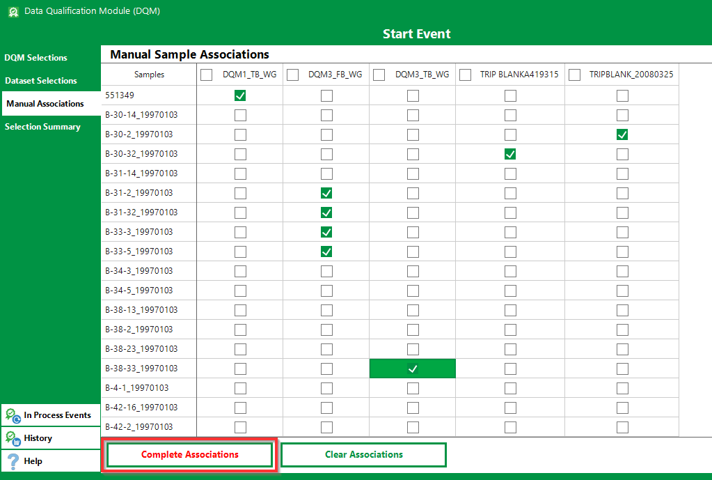Check DQM3_FB_WG for sample B-34-3_19970103
Image resolution: width=712 pixels, height=480 pixels.
click(x=326, y=271)
